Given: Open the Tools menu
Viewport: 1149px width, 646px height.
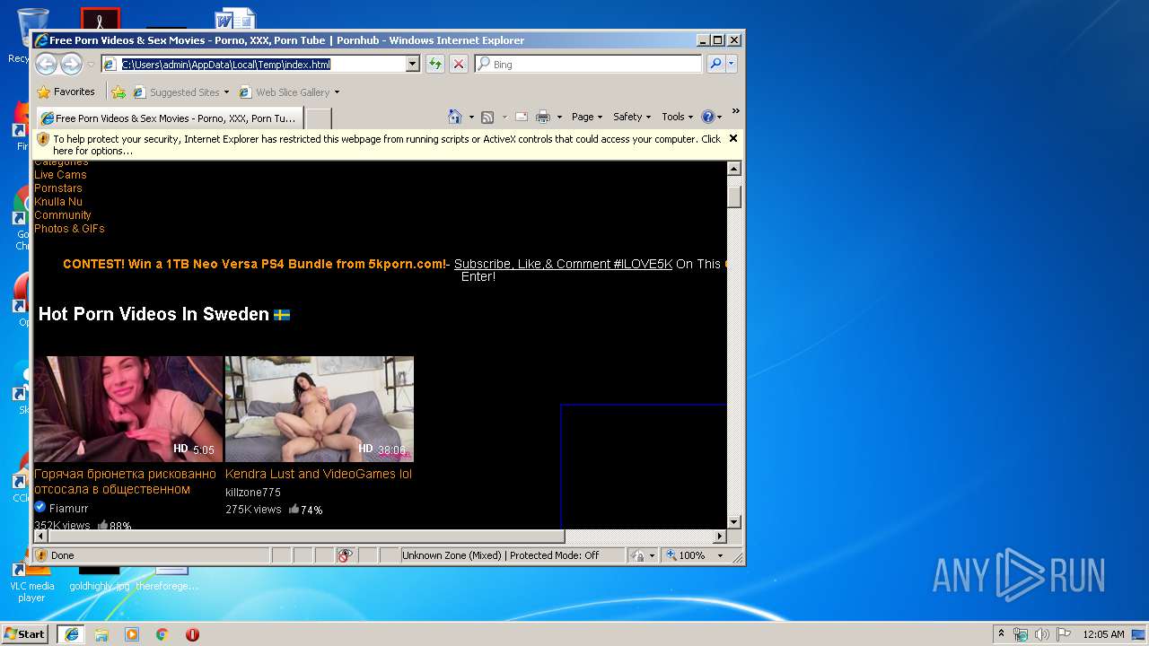Looking at the screenshot, I should pyautogui.click(x=678, y=117).
